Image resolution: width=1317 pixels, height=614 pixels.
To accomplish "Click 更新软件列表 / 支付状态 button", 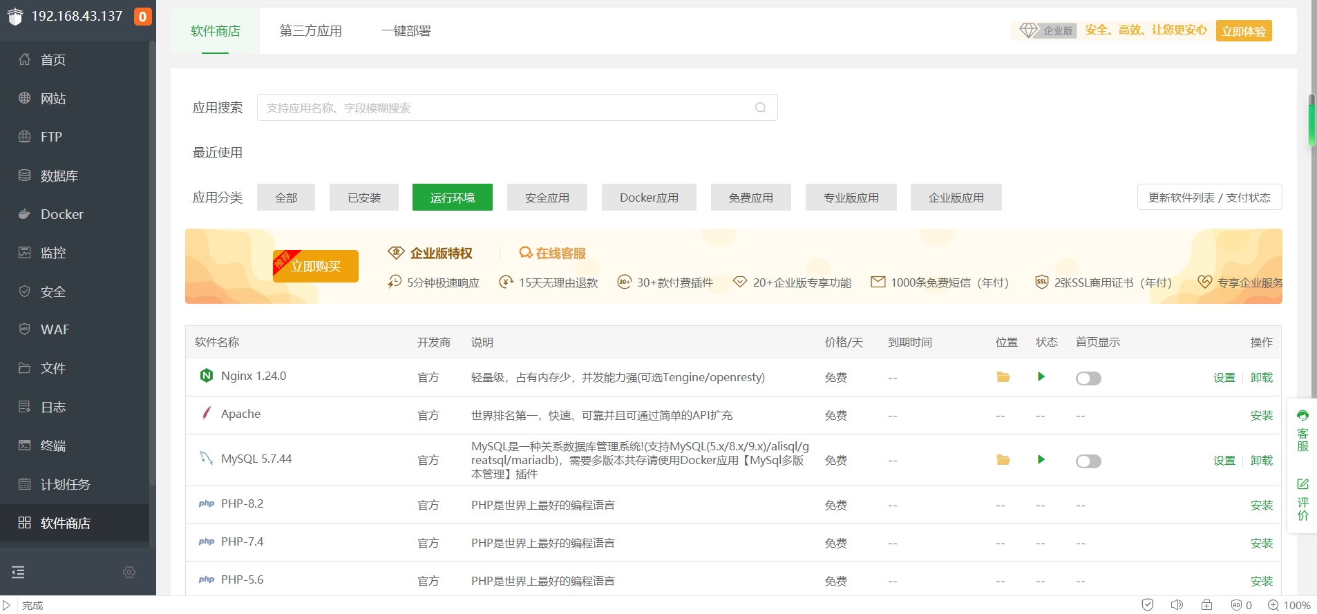I will pyautogui.click(x=1210, y=198).
